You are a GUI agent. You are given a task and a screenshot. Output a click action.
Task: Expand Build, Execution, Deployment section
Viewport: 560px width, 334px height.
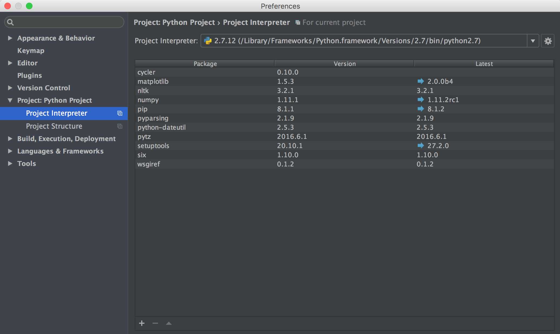(10, 139)
